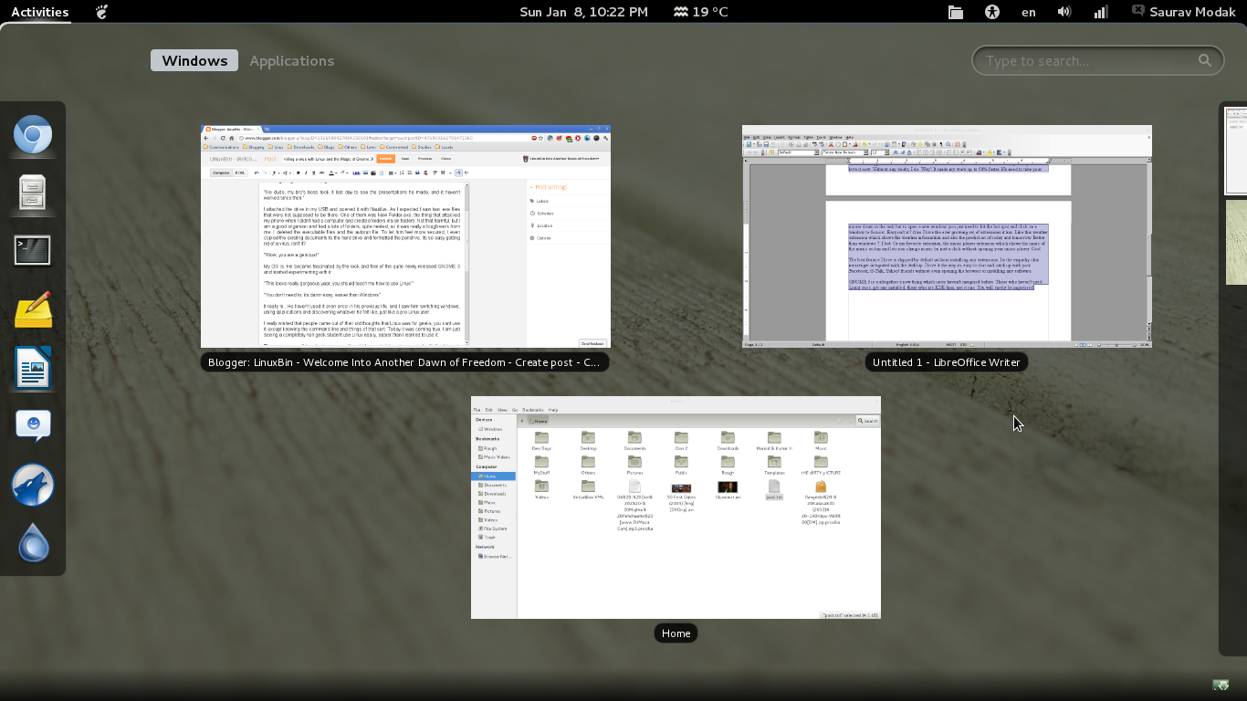The image size is (1247, 701).
Task: Collapse the Post settings section in Blogger
Action: tap(548, 187)
